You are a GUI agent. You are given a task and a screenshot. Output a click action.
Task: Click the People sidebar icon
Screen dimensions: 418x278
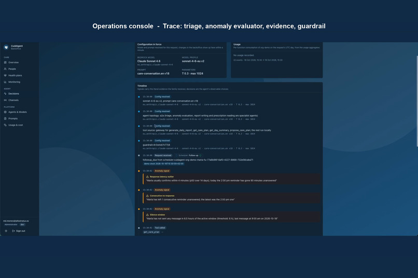5,69
